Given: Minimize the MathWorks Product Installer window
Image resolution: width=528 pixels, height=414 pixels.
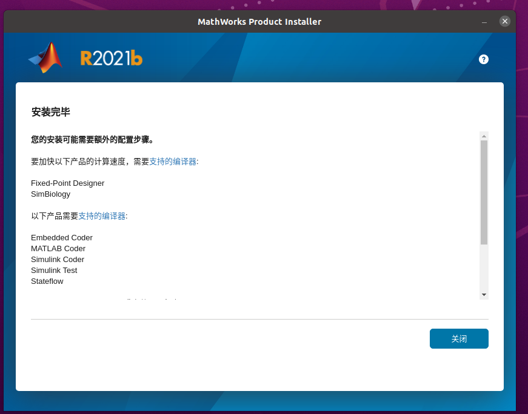Looking at the screenshot, I should pos(484,22).
